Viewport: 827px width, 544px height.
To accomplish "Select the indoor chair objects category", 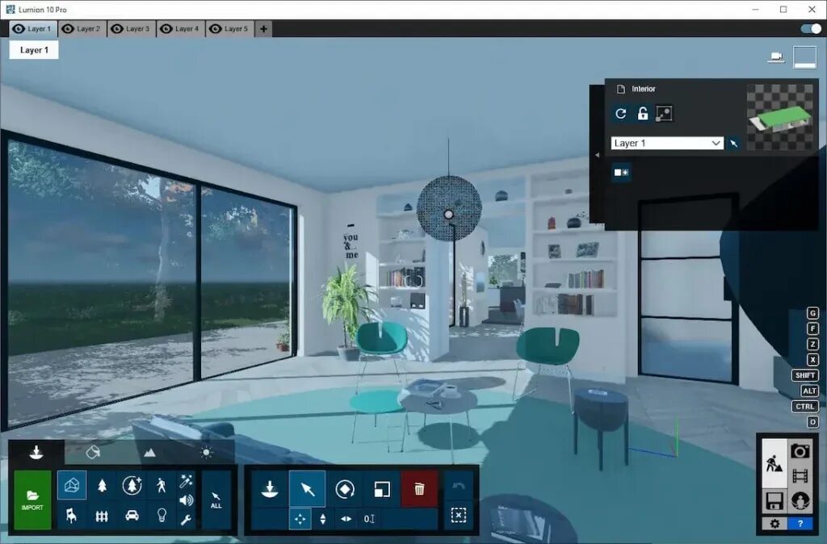I will pyautogui.click(x=72, y=515).
